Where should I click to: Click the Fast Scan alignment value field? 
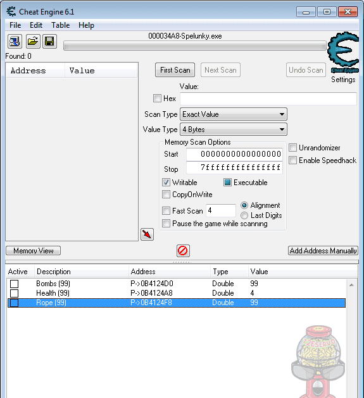point(221,210)
